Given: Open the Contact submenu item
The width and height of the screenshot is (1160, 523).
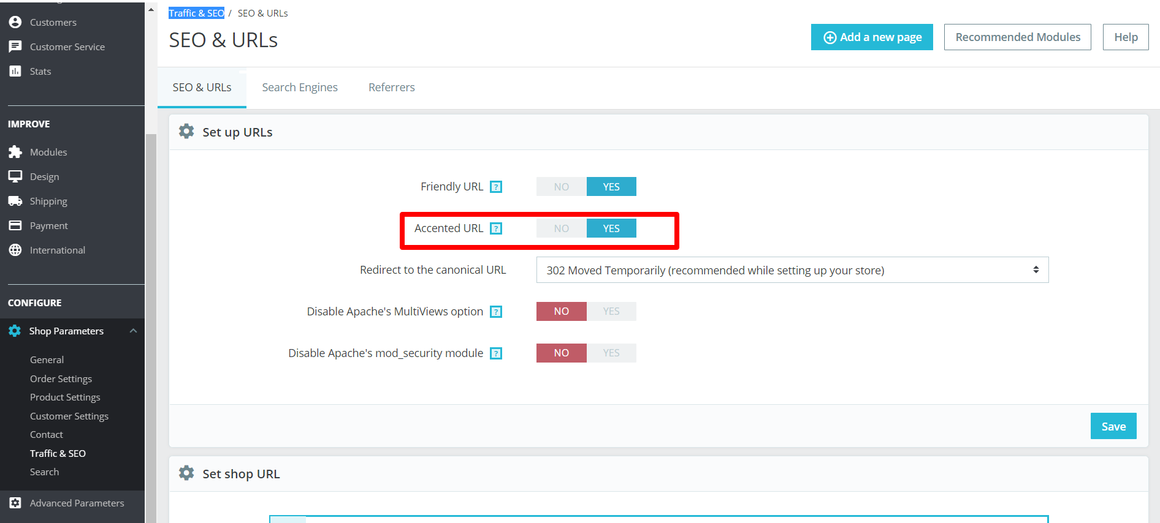Looking at the screenshot, I should coord(47,434).
